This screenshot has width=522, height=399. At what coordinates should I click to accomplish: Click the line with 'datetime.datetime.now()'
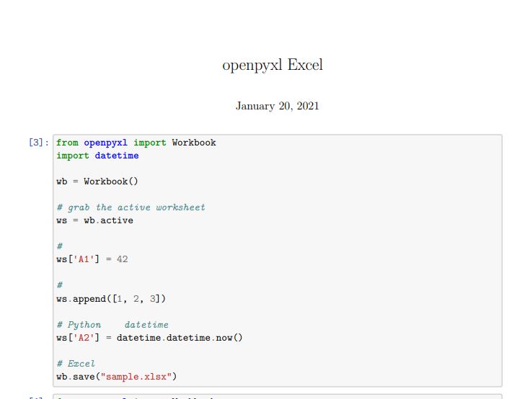(x=149, y=338)
